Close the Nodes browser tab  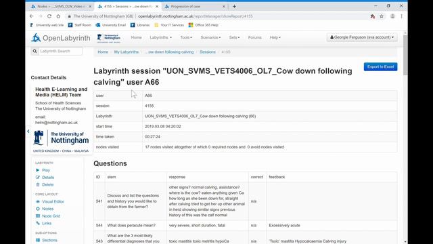click(90, 6)
